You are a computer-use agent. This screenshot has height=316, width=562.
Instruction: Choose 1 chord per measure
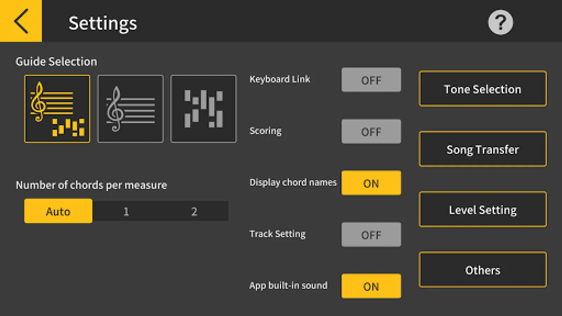pos(126,211)
